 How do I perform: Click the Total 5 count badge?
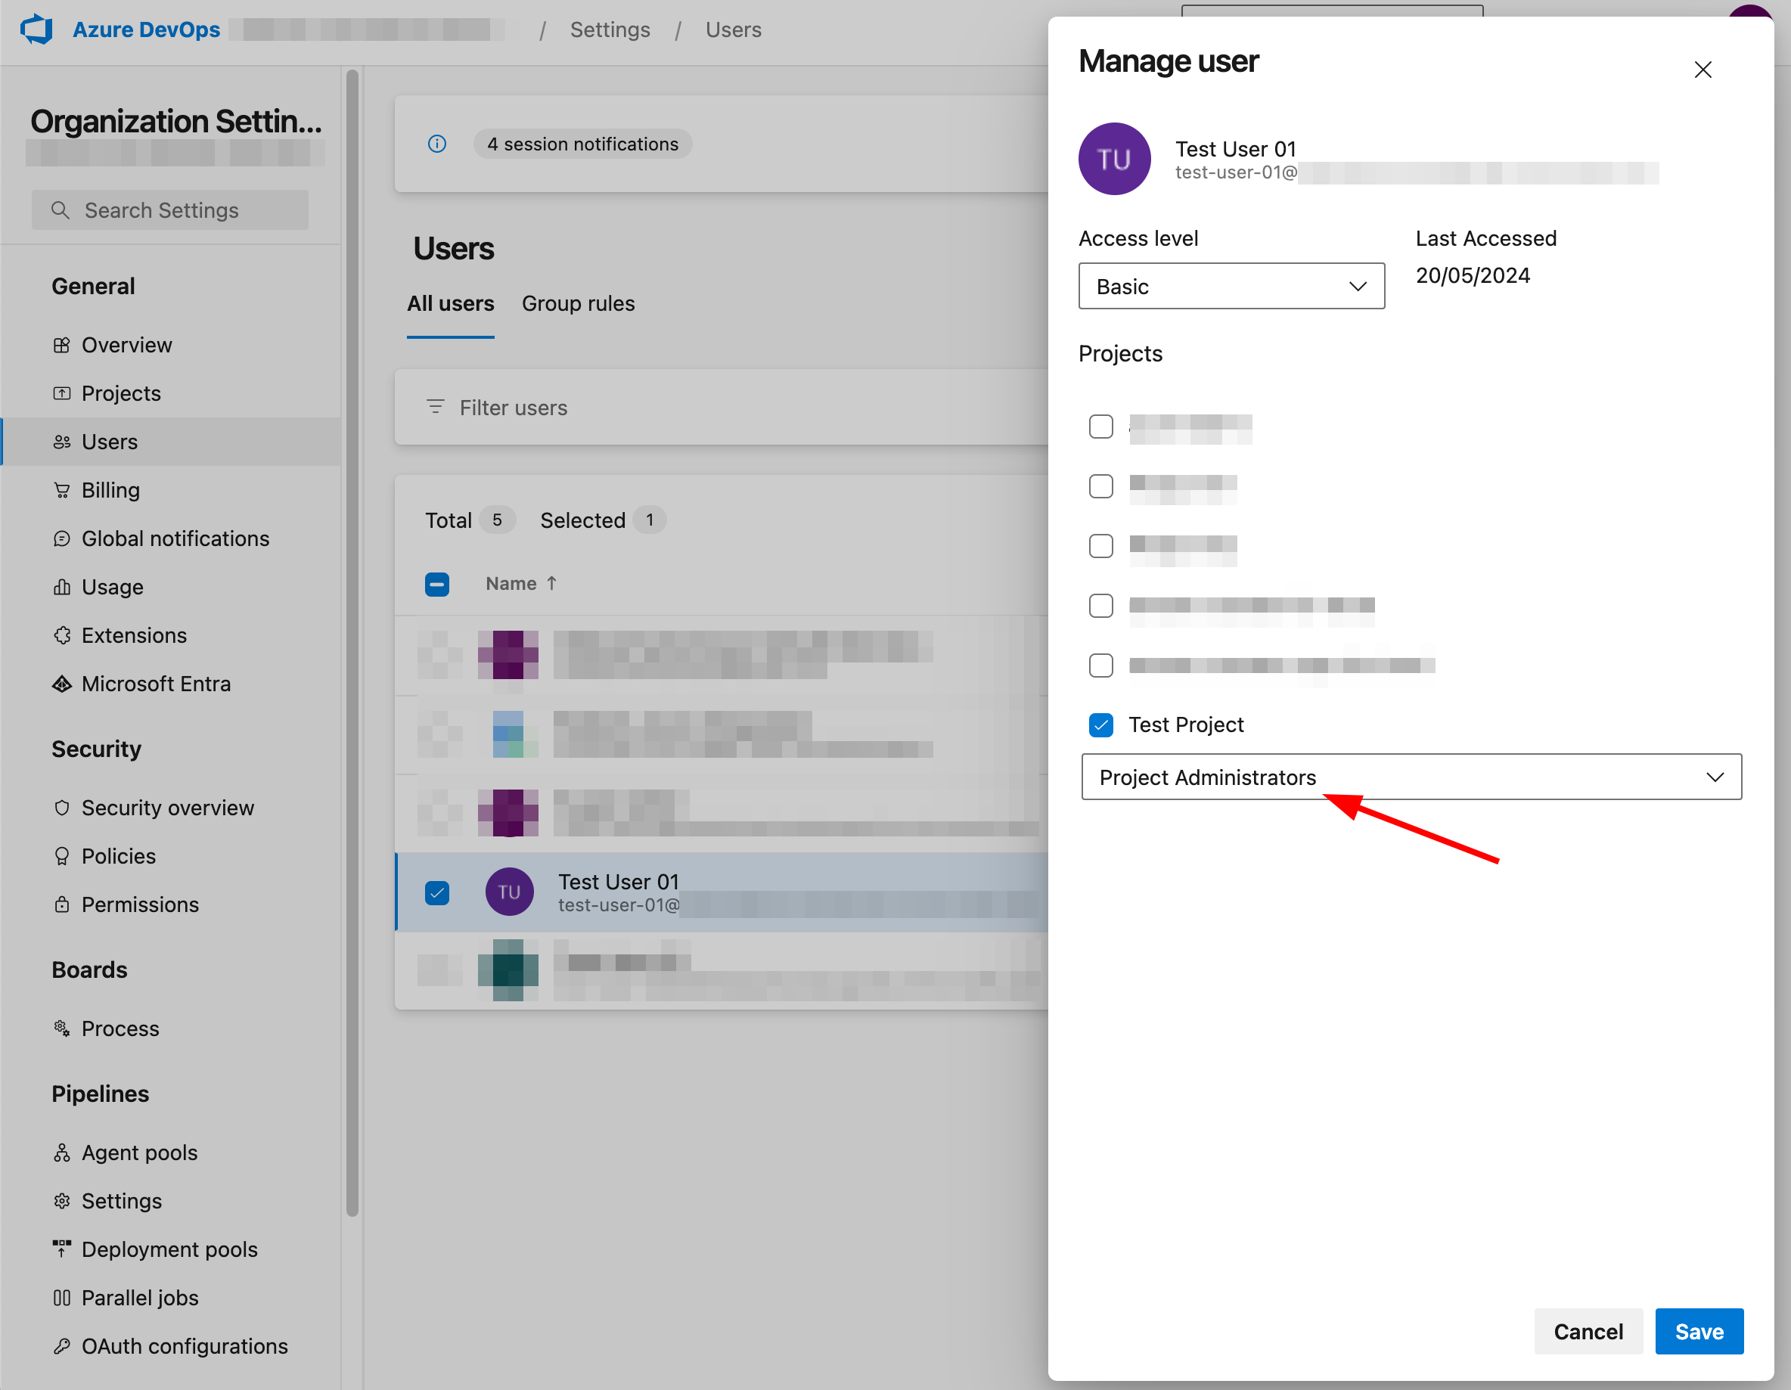tap(497, 520)
